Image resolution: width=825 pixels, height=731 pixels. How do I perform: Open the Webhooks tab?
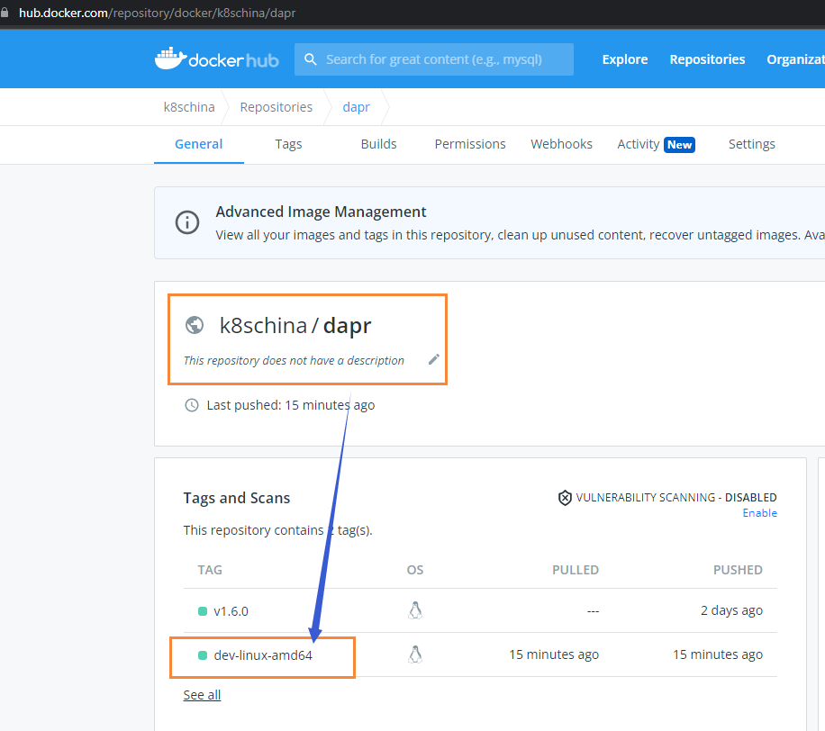pyautogui.click(x=561, y=144)
